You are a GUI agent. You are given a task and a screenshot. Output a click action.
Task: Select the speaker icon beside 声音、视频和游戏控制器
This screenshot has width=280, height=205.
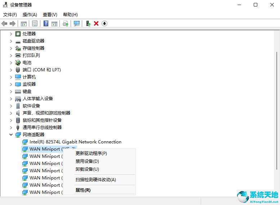pos(18,113)
